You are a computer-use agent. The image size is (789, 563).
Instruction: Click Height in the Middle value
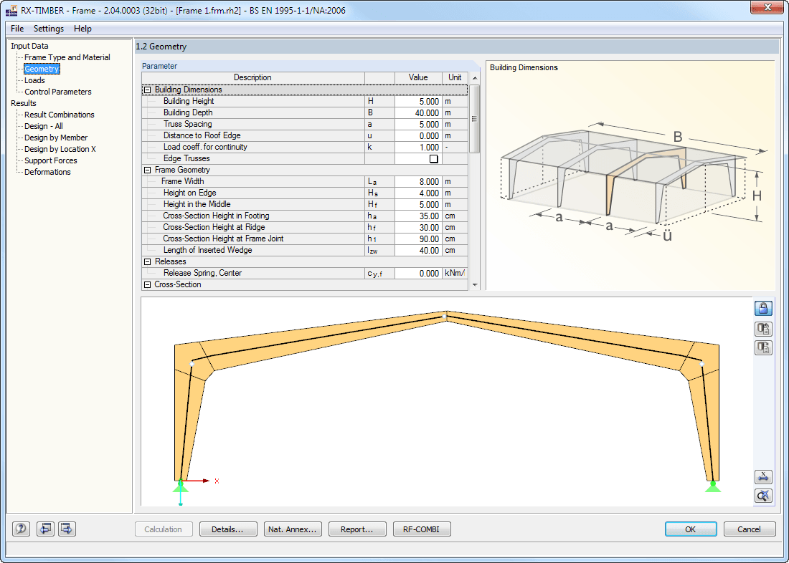[x=417, y=205]
